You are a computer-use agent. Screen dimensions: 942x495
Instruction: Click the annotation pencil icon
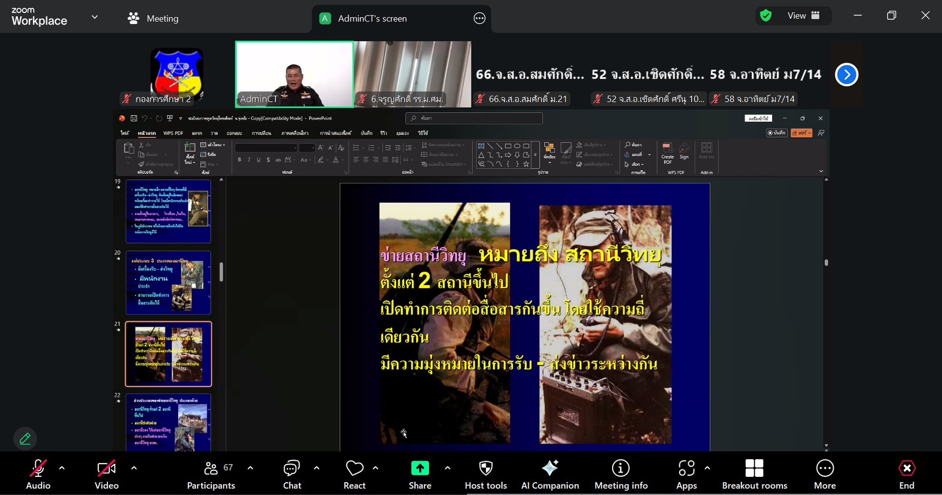pyautogui.click(x=25, y=438)
